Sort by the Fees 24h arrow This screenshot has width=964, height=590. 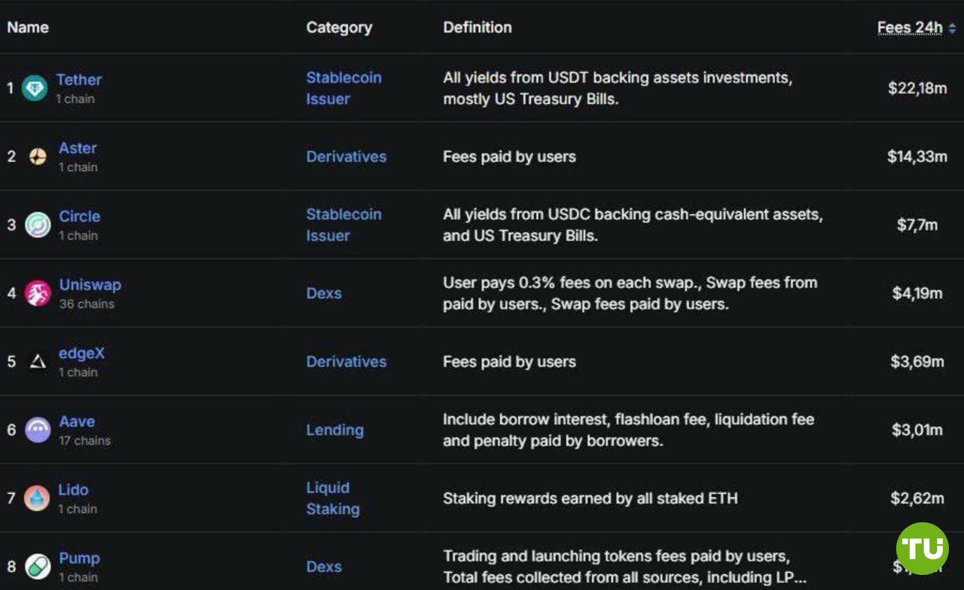point(952,28)
